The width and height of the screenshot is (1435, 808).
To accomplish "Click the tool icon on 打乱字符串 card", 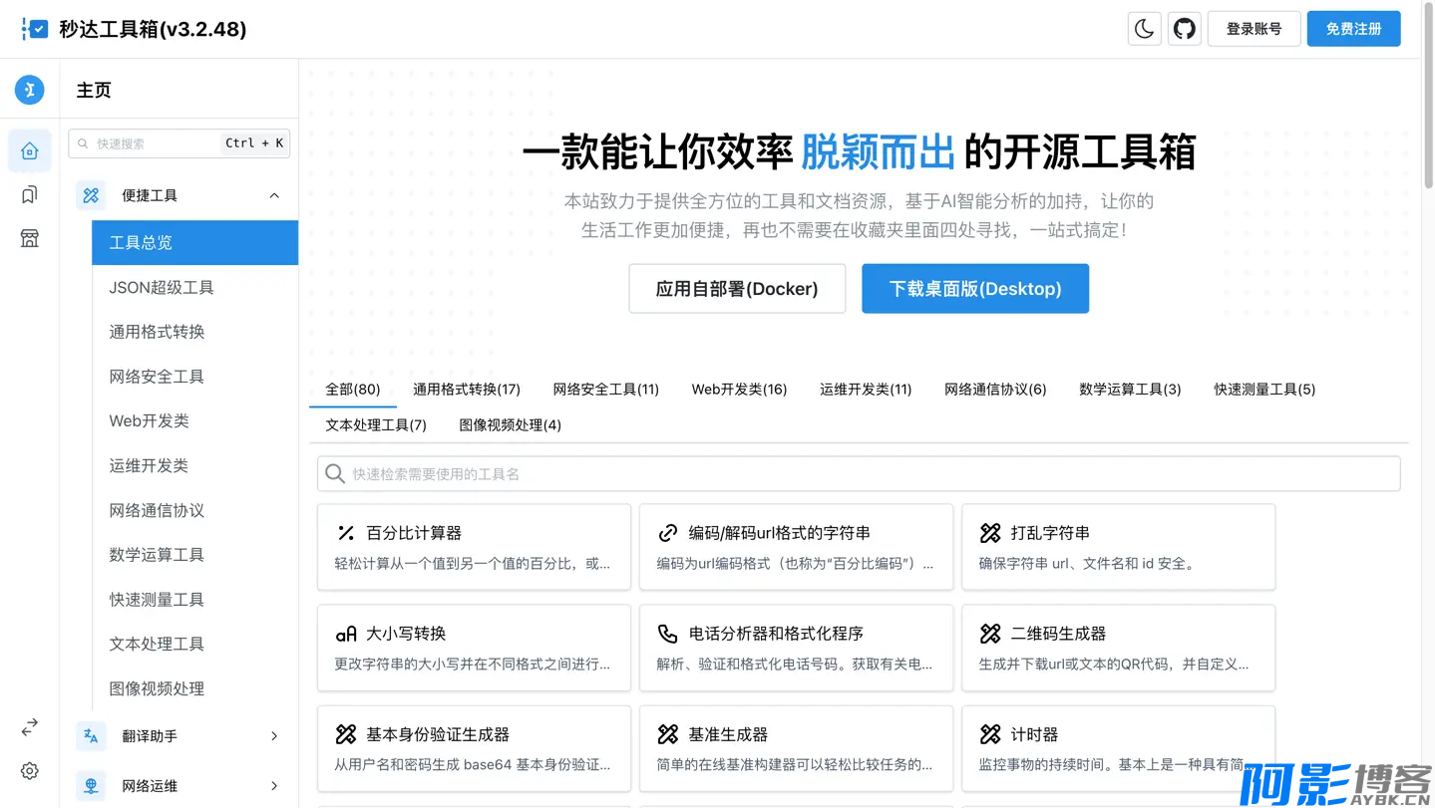I will [x=990, y=533].
